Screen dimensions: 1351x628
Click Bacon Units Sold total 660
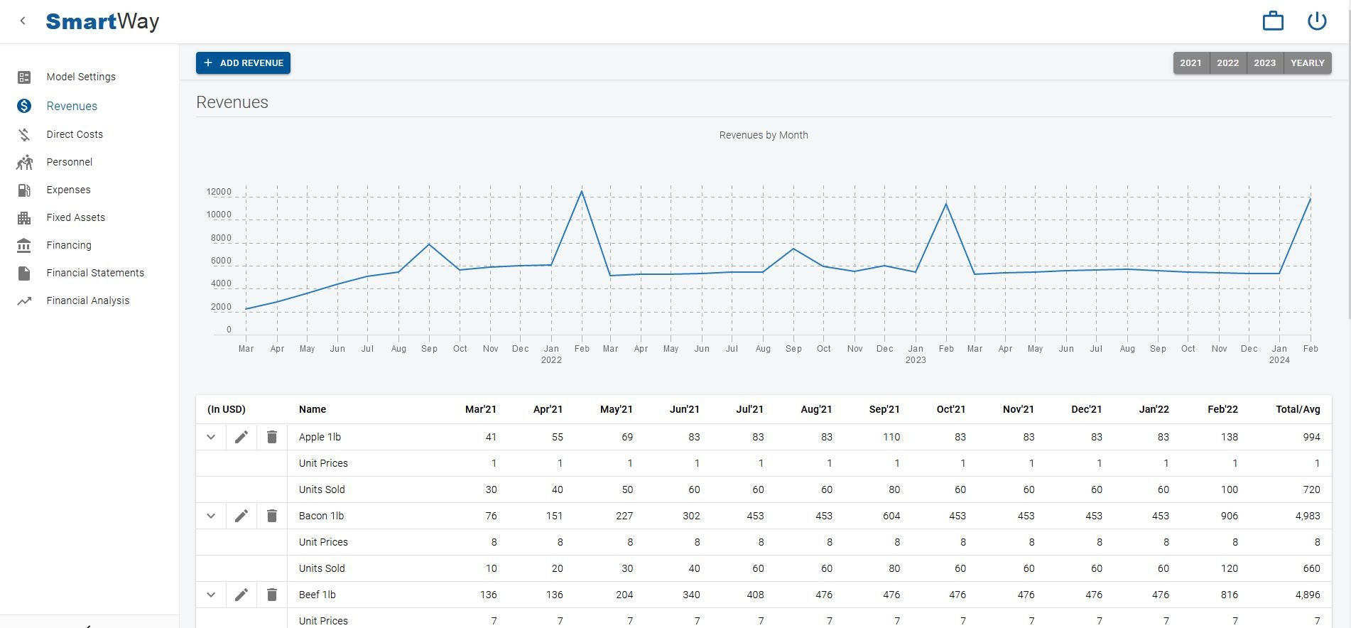(x=1311, y=568)
